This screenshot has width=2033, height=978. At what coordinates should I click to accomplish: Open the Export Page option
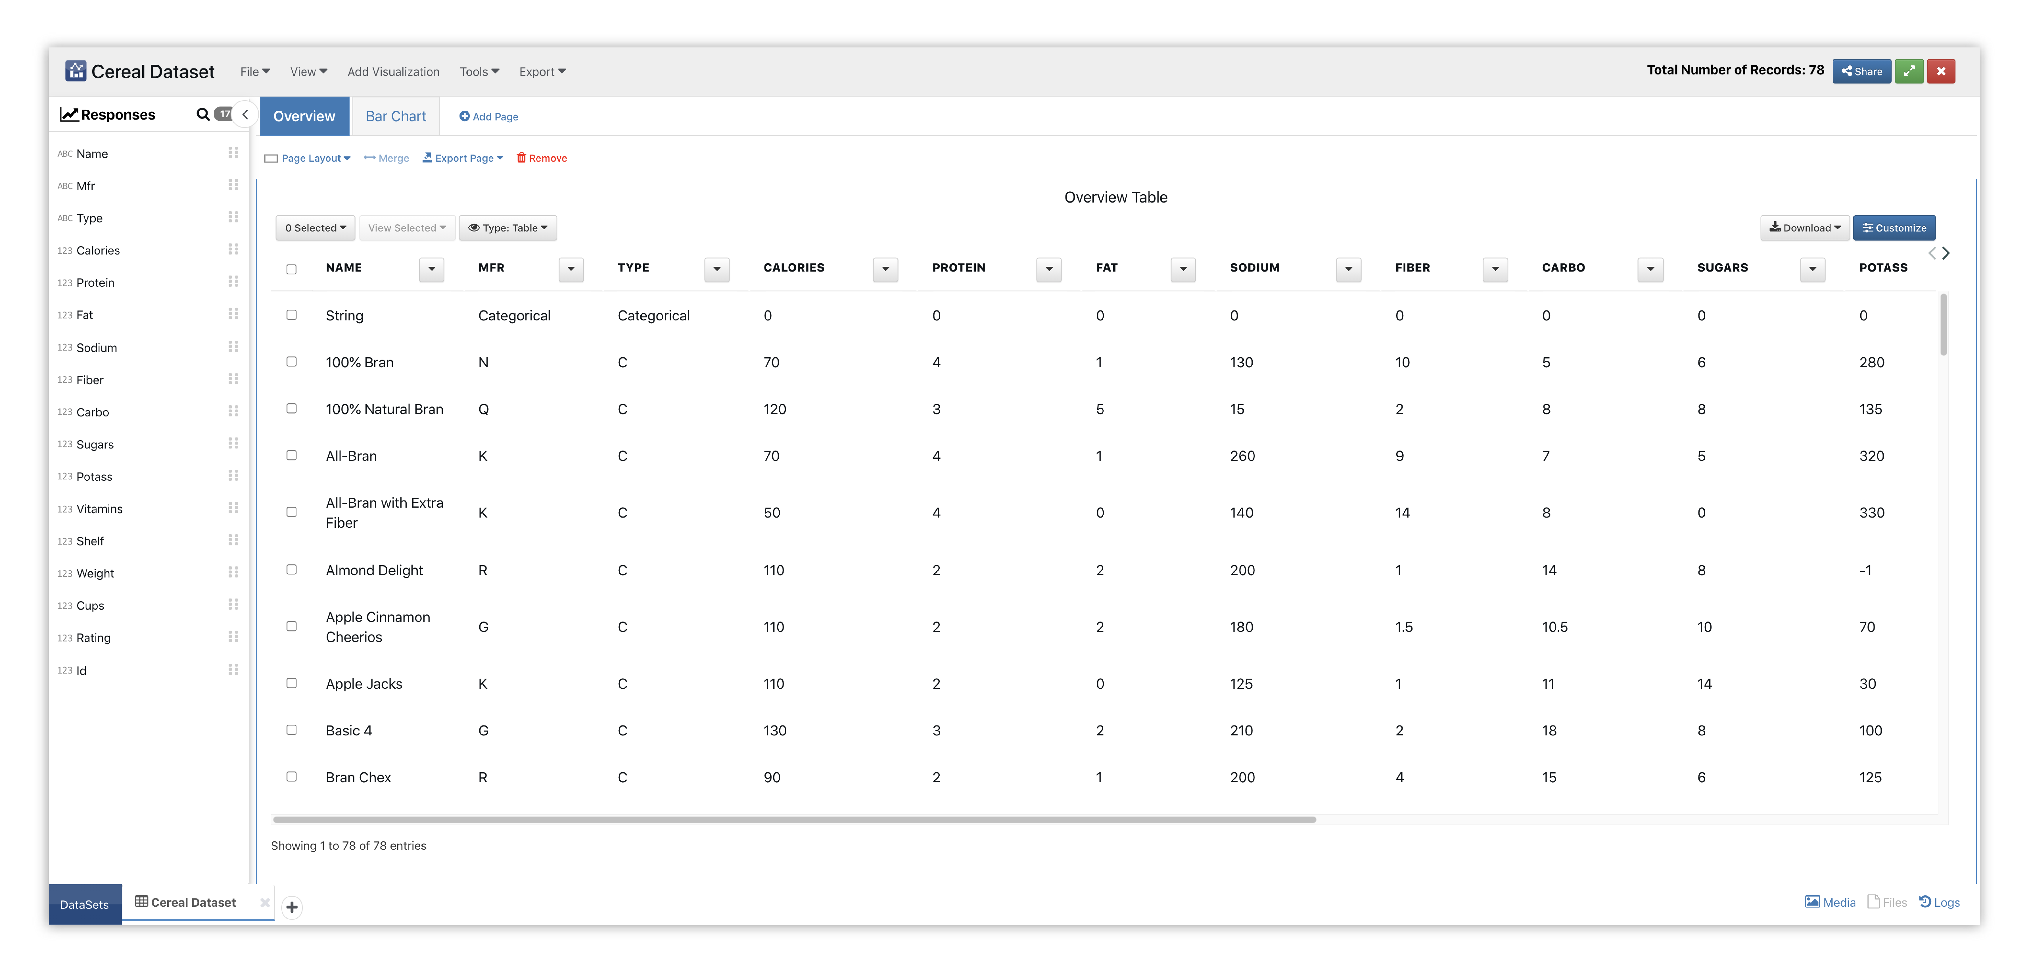point(463,158)
